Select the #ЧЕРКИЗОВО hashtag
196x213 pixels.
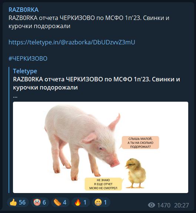28,58
